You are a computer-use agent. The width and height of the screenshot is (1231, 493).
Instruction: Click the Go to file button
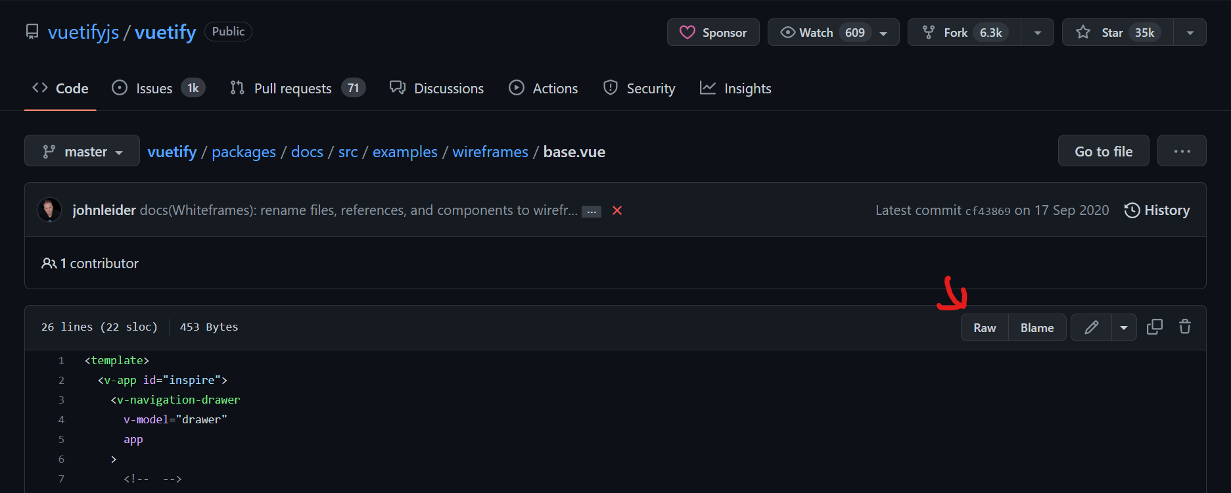1103,151
